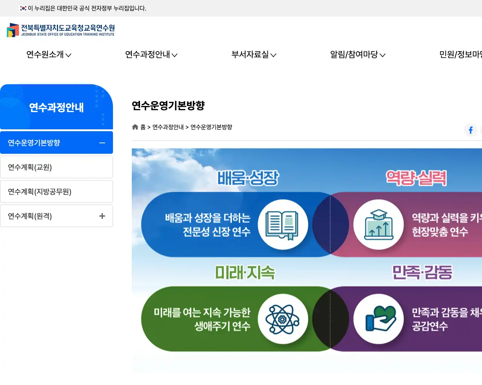Collapse 연수운영기본방향 with minus icon

(102, 143)
